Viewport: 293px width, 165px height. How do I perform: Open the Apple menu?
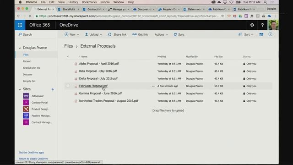click(x=20, y=2)
